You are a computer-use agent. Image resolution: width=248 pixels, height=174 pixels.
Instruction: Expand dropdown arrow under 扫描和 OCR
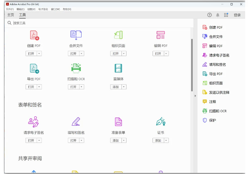(82, 87)
